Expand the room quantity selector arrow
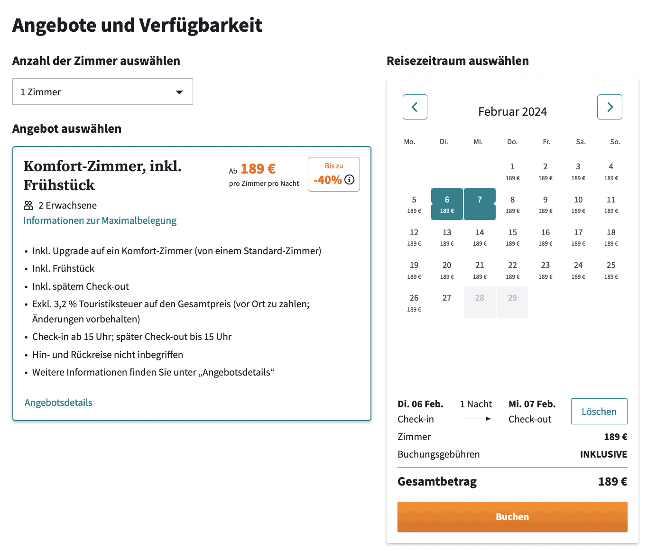 click(x=179, y=92)
